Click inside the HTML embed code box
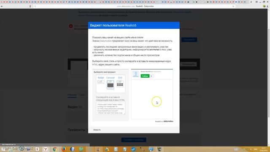 (111, 109)
